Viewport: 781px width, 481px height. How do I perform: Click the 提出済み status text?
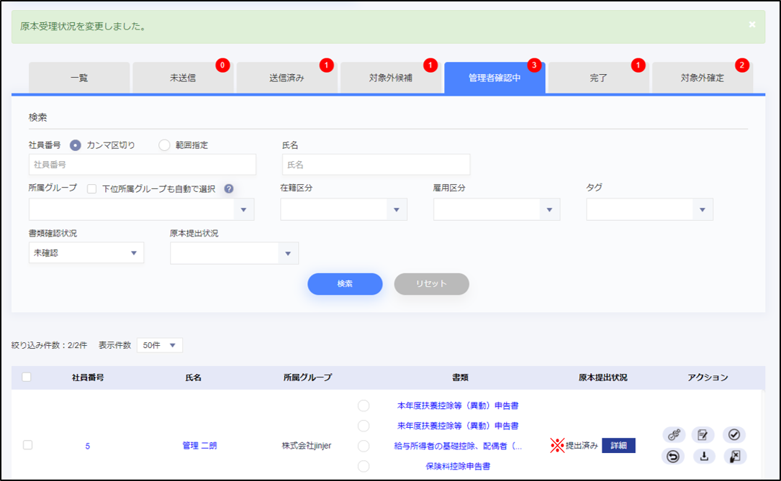(582, 445)
